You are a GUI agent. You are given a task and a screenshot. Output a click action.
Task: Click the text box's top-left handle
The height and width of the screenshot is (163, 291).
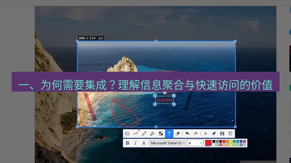[x=155, y=96]
